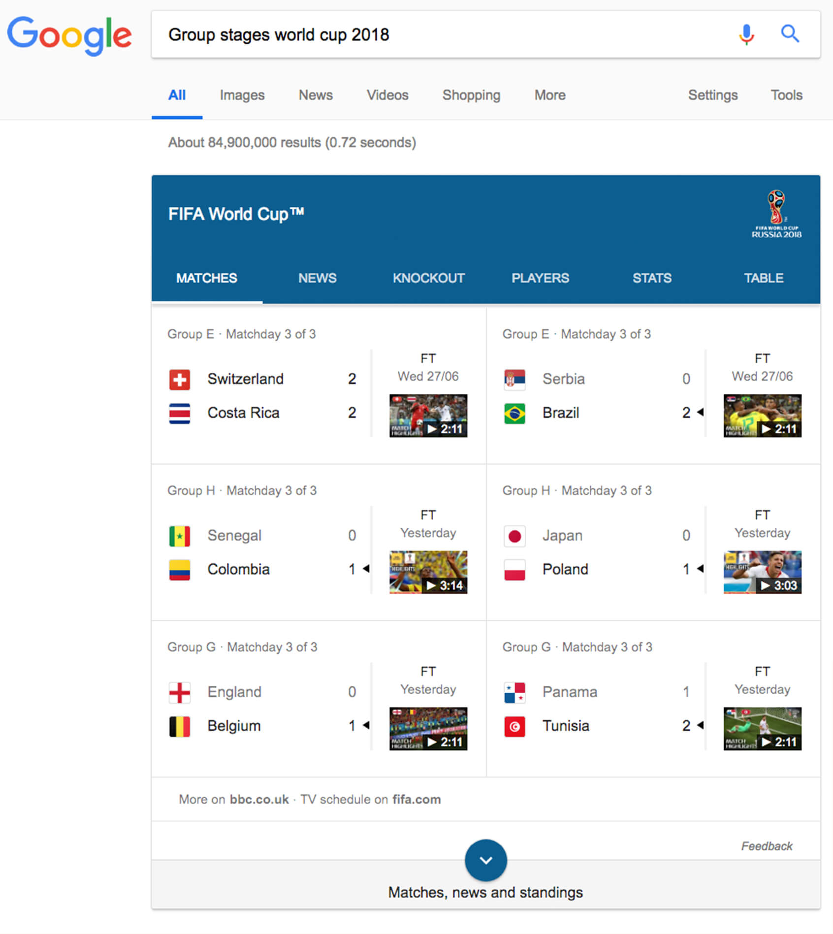
Task: Select team name Serbia
Action: point(563,379)
